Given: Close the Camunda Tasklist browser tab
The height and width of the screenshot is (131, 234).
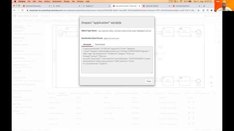Looking at the screenshot, I should pyautogui.click(x=169, y=6).
